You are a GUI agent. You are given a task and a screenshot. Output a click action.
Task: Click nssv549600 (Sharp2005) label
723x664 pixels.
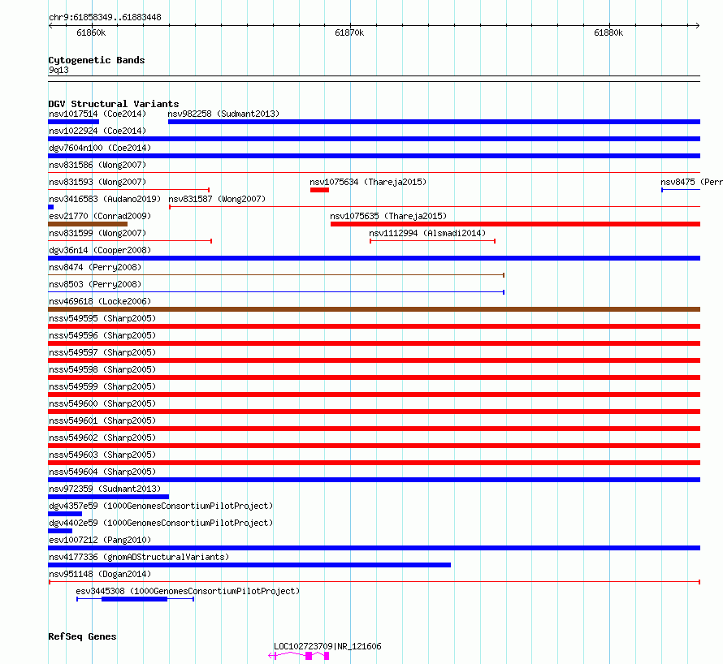tap(102, 403)
